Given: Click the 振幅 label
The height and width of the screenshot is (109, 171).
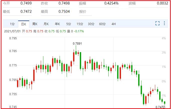Looking at the screenshot, I should 83,3.
